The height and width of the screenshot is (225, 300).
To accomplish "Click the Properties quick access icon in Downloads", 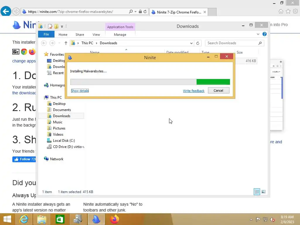I will point(50,26).
